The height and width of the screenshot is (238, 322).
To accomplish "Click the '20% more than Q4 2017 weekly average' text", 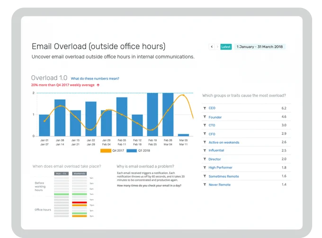I will point(63,85).
